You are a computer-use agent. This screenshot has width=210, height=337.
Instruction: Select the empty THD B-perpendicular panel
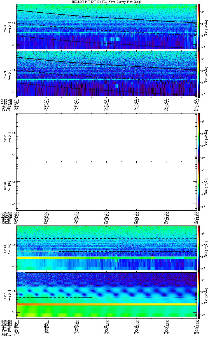[107, 137]
